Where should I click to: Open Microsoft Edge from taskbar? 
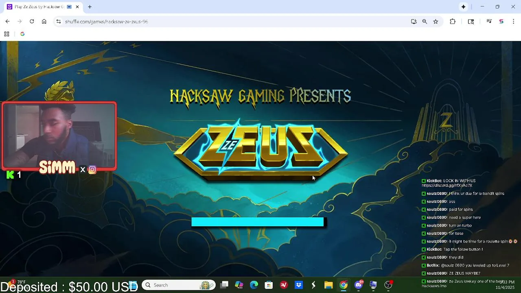point(254,285)
